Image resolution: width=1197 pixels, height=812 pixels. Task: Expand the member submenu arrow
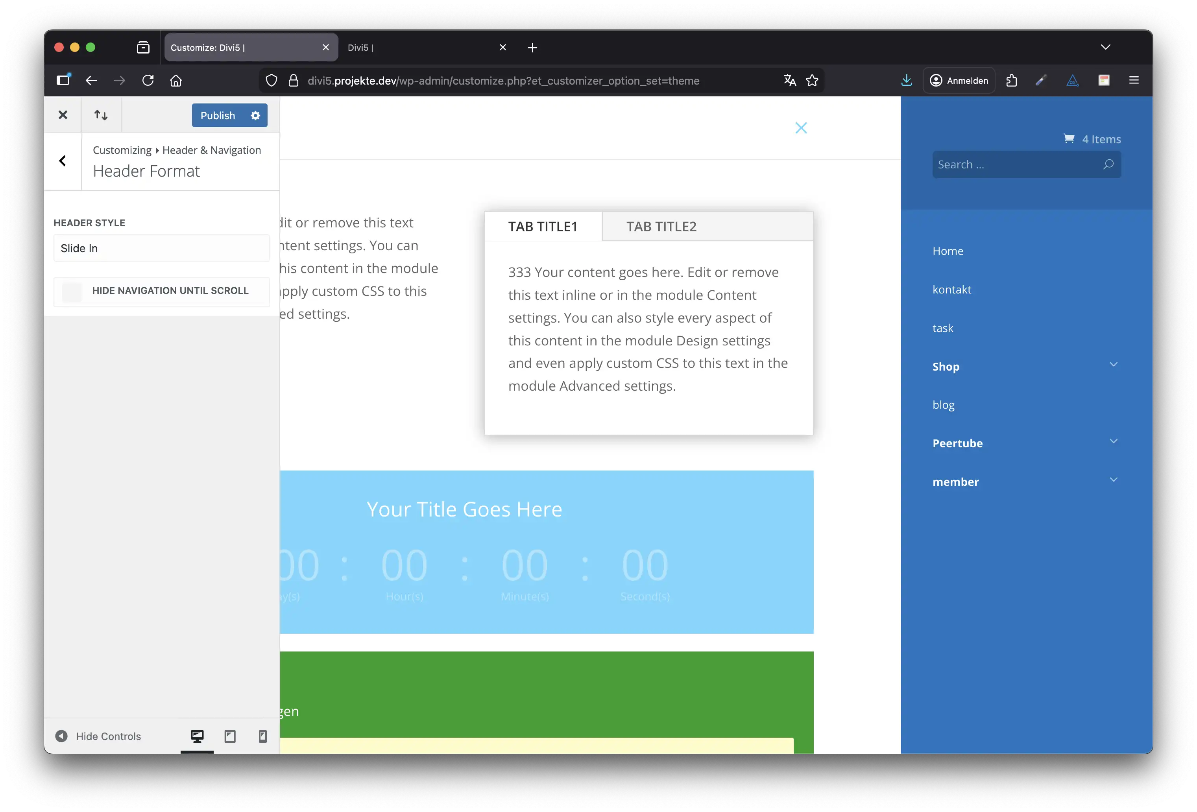[1113, 480]
